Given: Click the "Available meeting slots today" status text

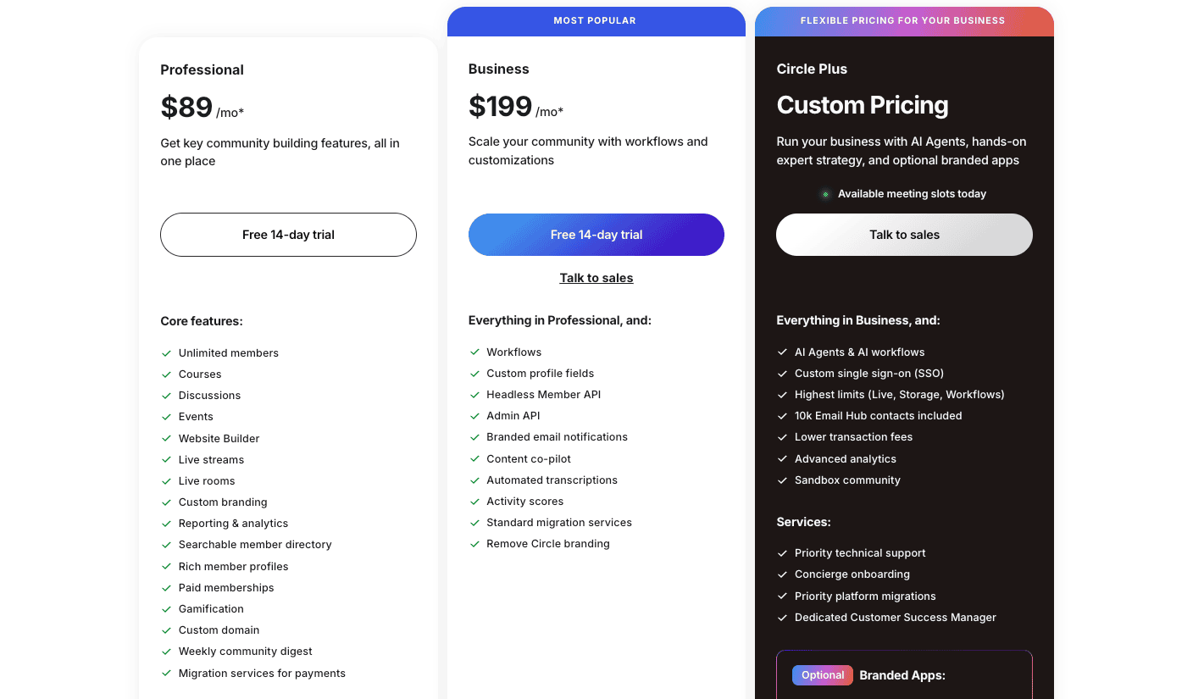Looking at the screenshot, I should pos(911,193).
